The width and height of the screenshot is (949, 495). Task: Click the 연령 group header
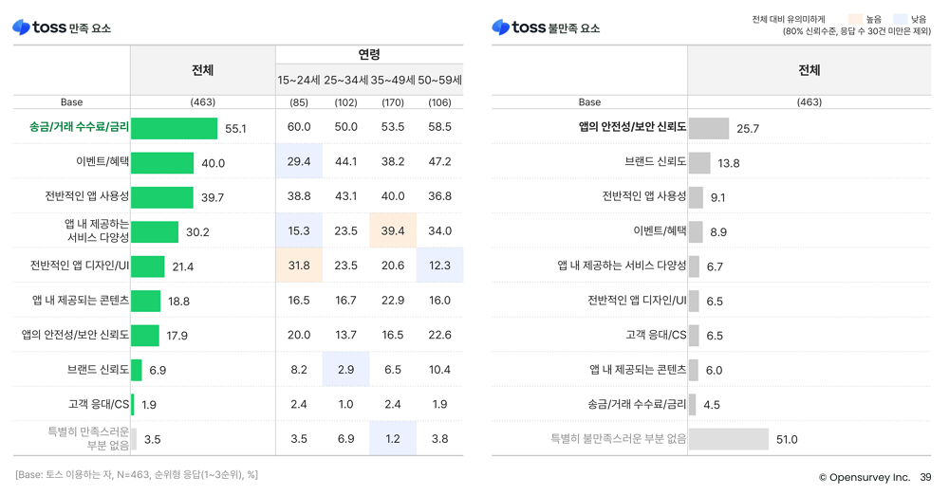(x=369, y=55)
